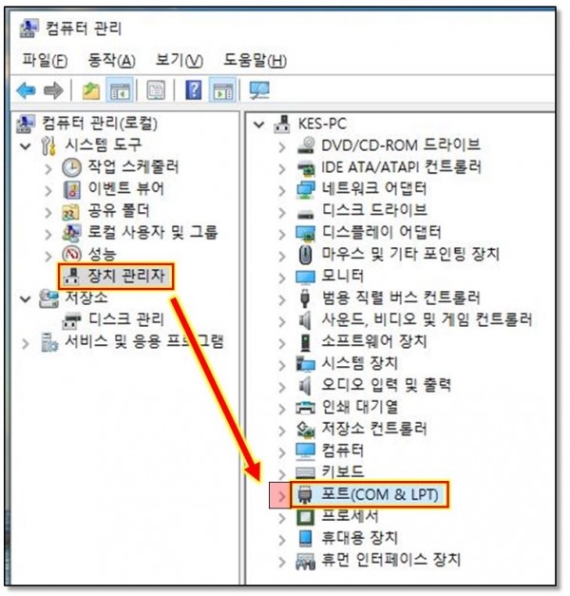
Task: Expand the 서비스 및 응용 프로그램 node
Action: pyautogui.click(x=26, y=344)
